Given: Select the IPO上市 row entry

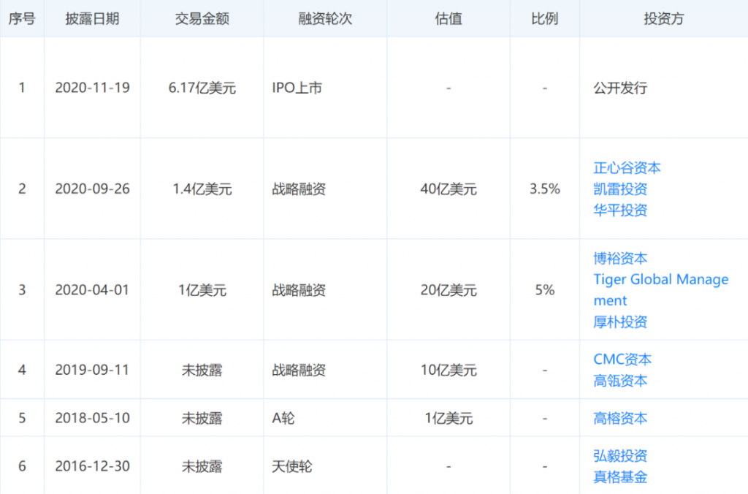Looking at the screenshot, I should pyautogui.click(x=299, y=88).
